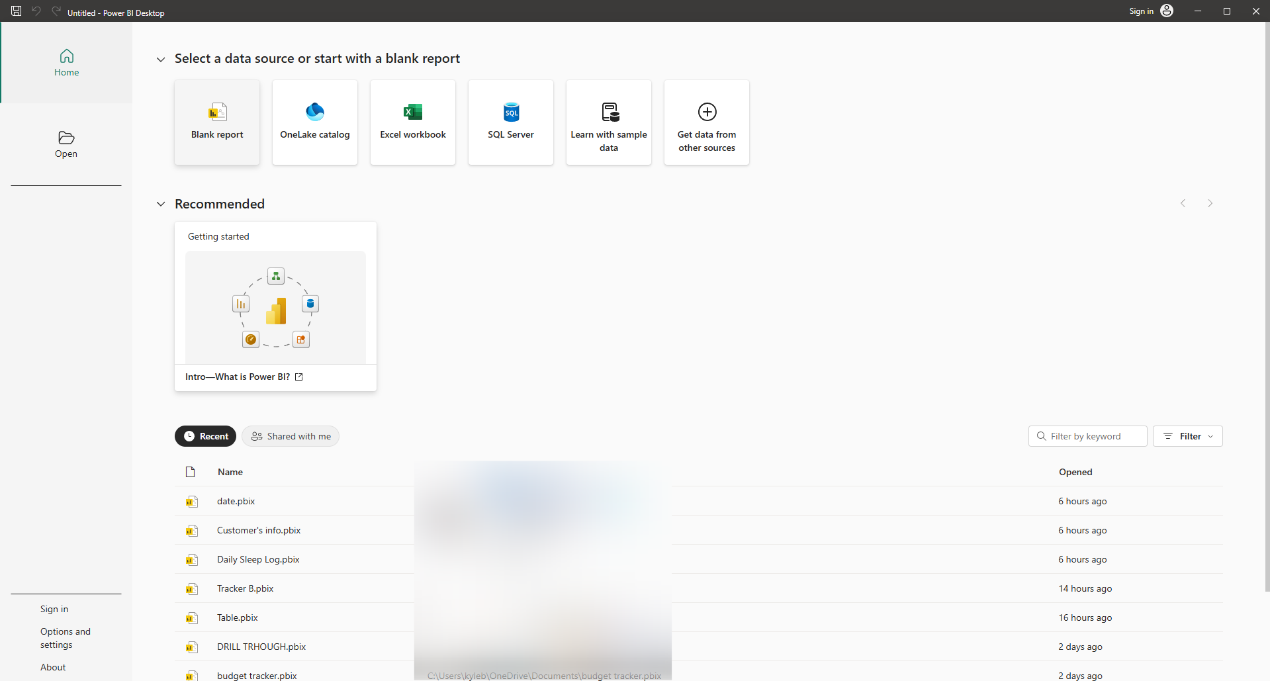The image size is (1270, 681).
Task: Click the file icon beside DRILL TRHOUGH.pbix
Action: (x=191, y=647)
